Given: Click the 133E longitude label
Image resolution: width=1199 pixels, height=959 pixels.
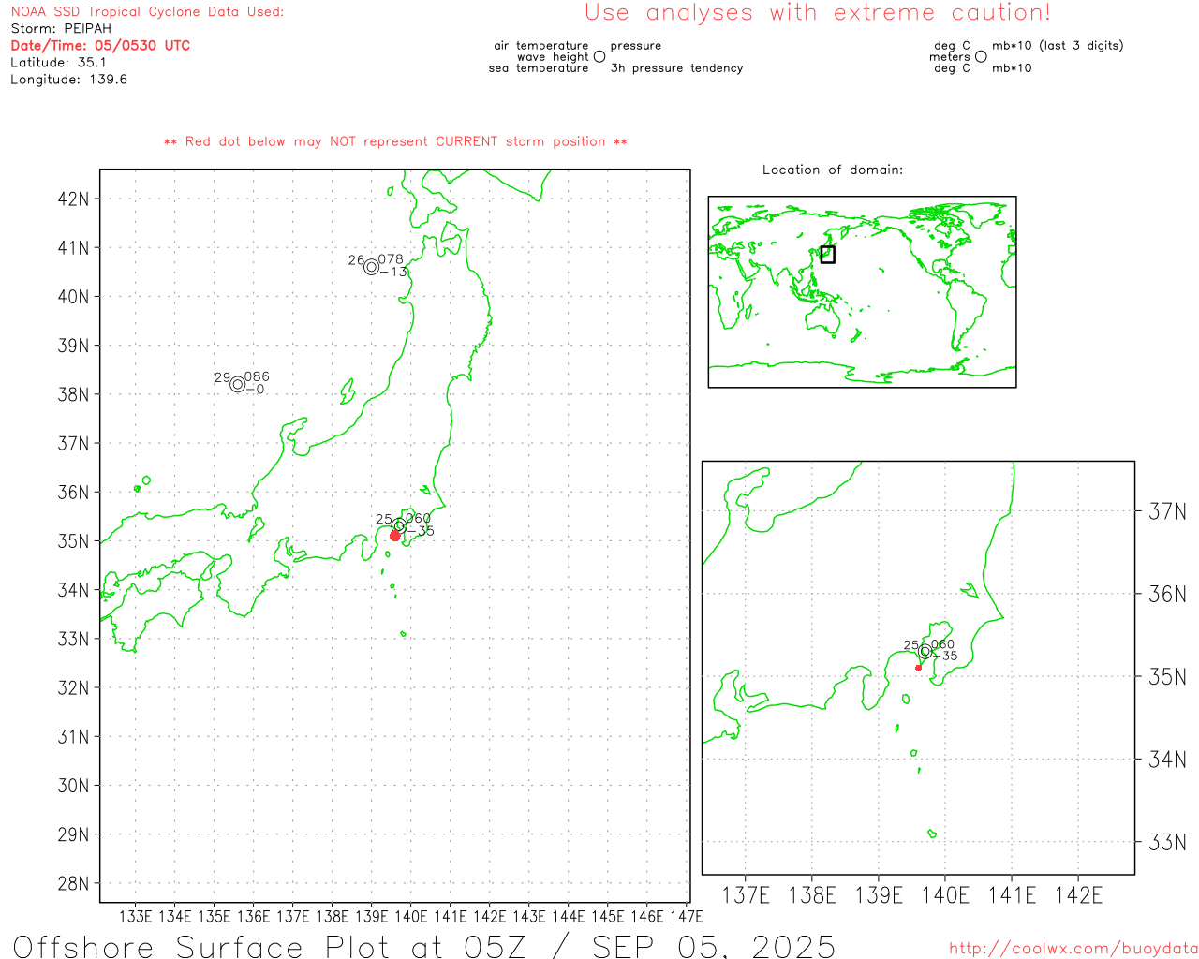Looking at the screenshot, I should coord(135,916).
